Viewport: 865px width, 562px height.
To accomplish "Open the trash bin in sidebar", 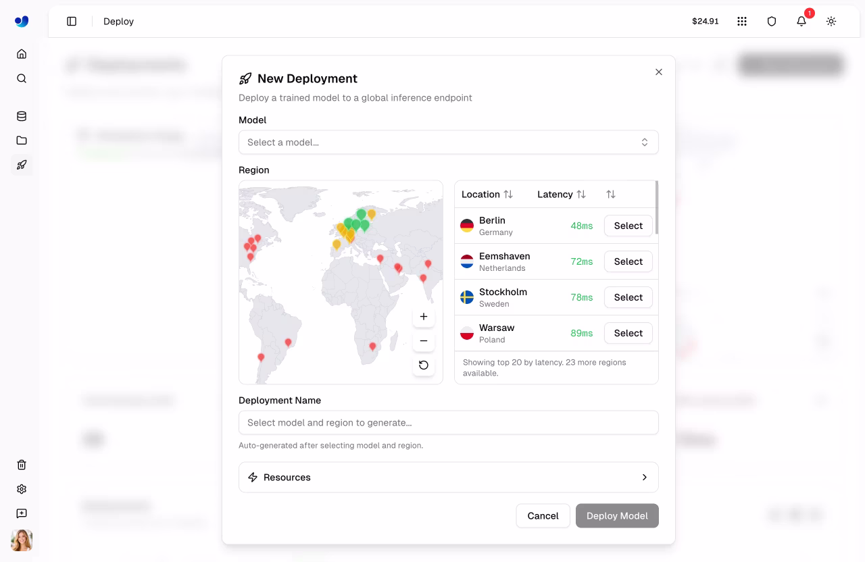I will tap(21, 464).
